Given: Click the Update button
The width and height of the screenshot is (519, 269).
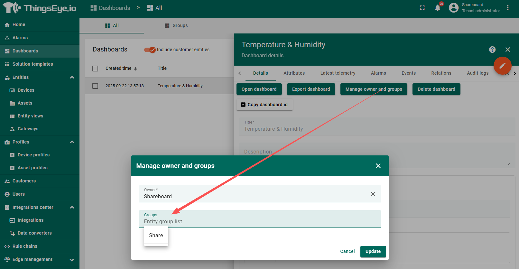Looking at the screenshot, I should click(x=373, y=251).
